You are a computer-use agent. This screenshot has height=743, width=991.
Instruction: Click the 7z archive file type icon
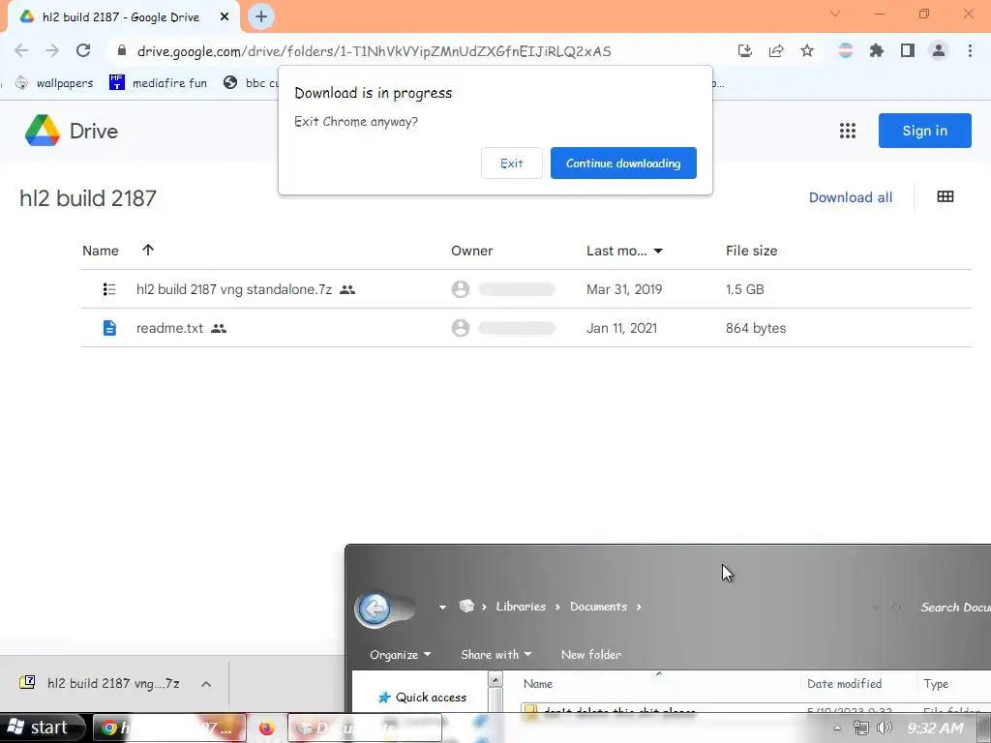[x=109, y=289]
